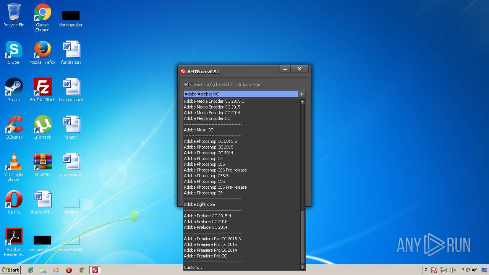Launch the µTorrent desktop shortcut
This screenshot has height=275, width=489.
click(42, 128)
